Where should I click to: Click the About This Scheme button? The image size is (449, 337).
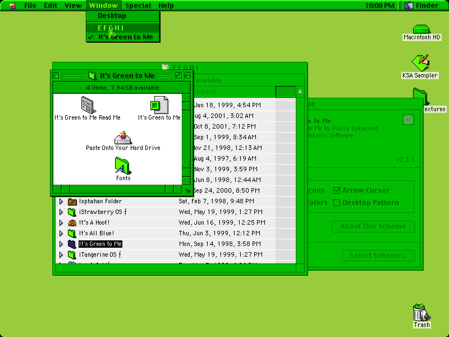(x=373, y=226)
